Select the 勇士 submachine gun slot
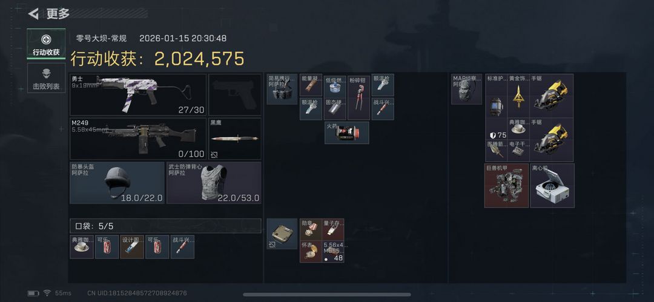The width and height of the screenshot is (654, 302). (x=138, y=94)
